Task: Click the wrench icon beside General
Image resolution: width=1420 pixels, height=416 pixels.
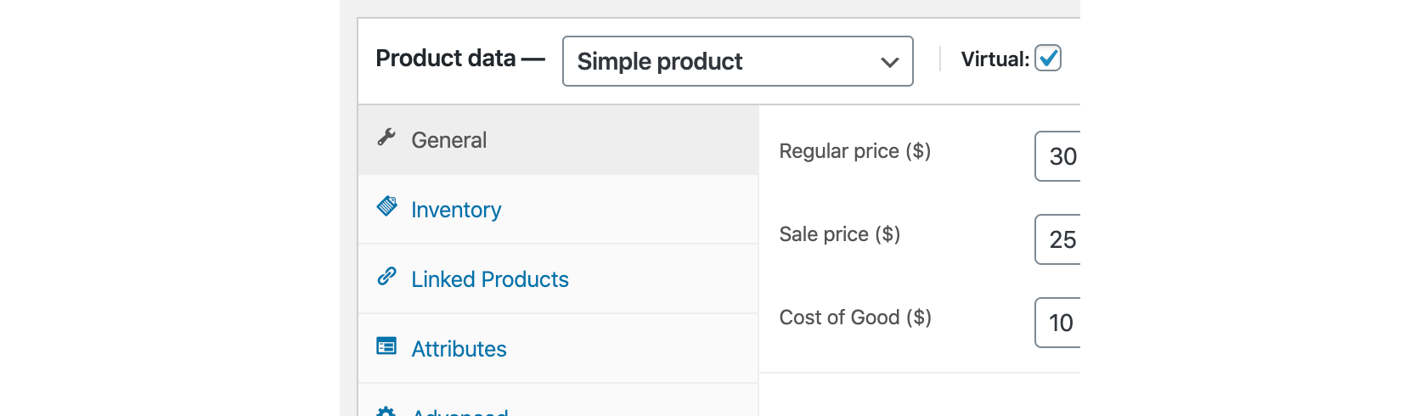Action: click(x=386, y=138)
